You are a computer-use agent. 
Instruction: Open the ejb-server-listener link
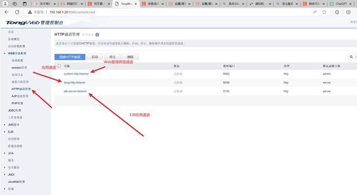[x=75, y=91]
